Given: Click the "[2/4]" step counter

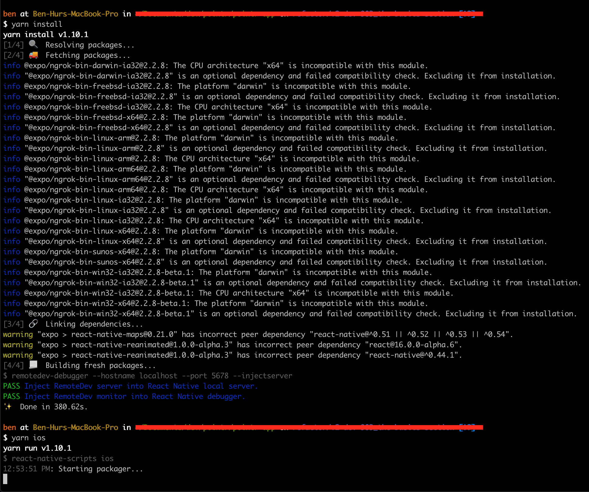Looking at the screenshot, I should [x=13, y=55].
